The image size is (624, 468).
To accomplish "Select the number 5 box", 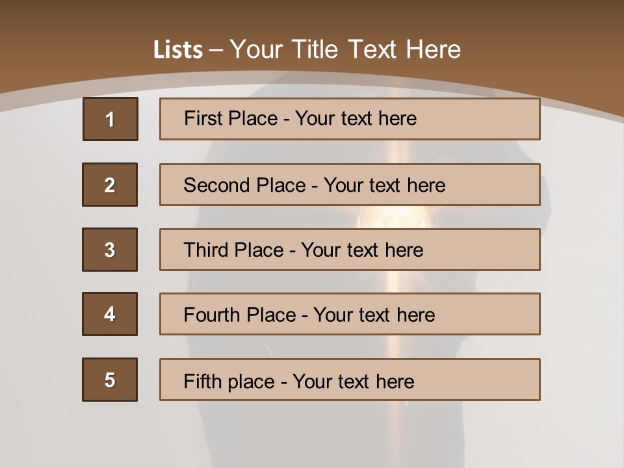I will click(x=110, y=380).
